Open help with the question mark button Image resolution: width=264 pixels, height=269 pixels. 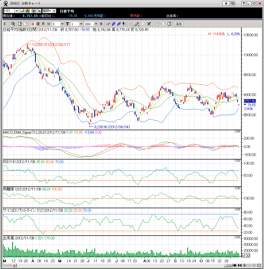pyautogui.click(x=244, y=3)
